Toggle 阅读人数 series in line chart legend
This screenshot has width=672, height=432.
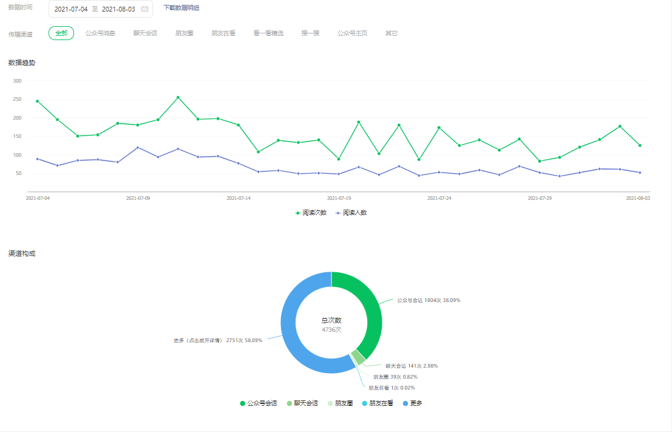tap(351, 213)
